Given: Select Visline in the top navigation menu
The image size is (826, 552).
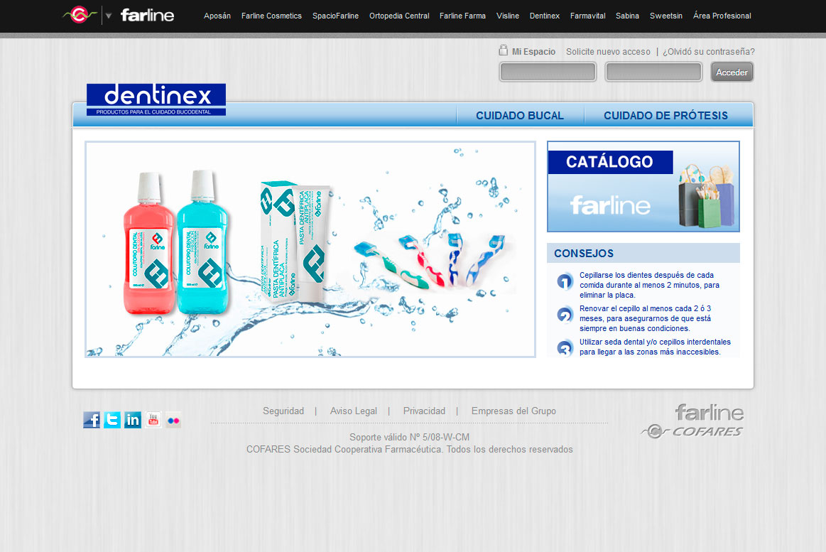Looking at the screenshot, I should [507, 16].
